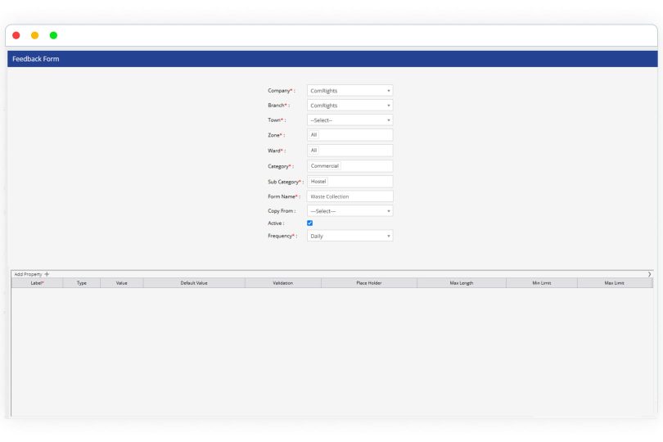Click the Zone field containing All
Screen dimensions: 663x442
click(x=350, y=135)
